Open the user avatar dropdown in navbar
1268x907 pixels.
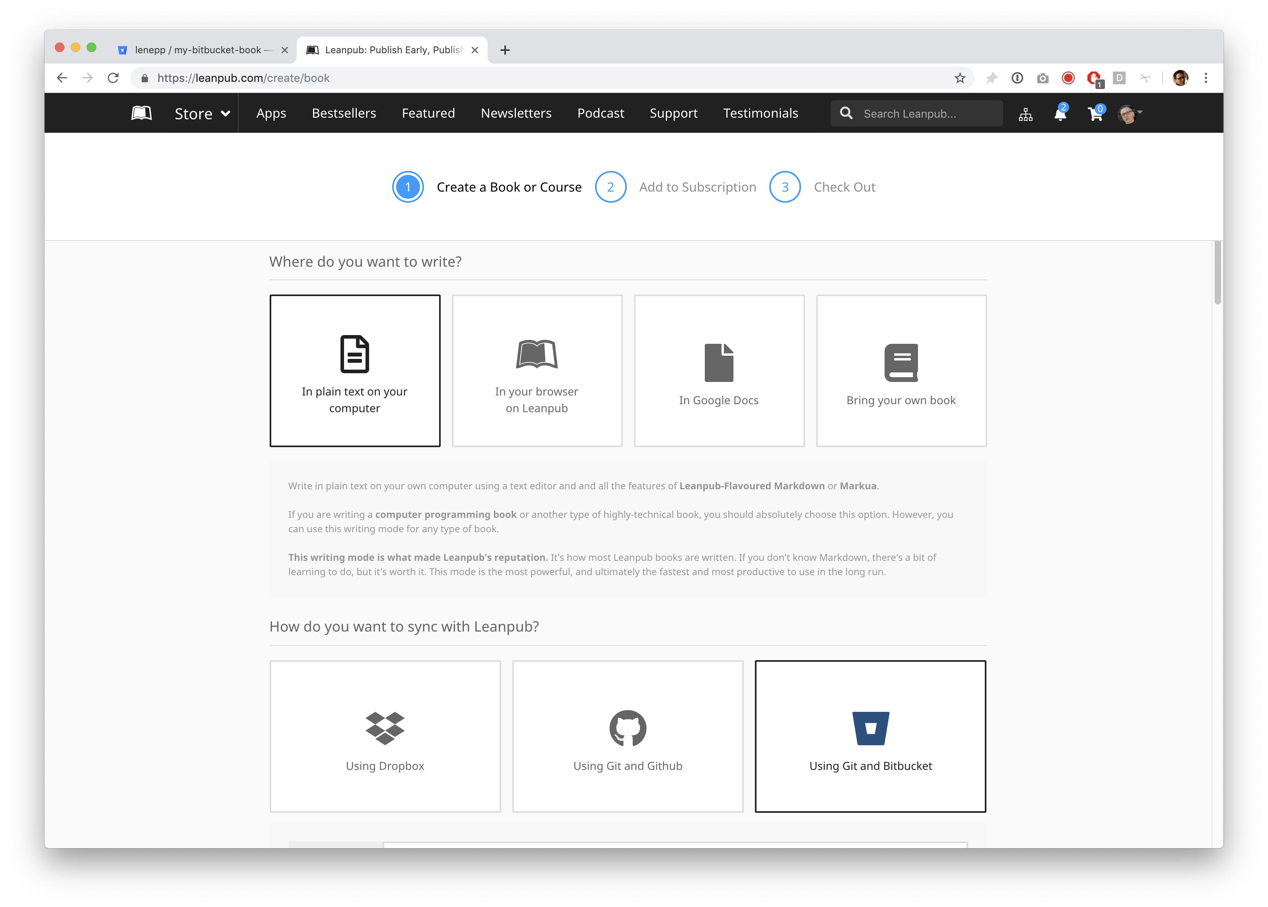pos(1130,114)
